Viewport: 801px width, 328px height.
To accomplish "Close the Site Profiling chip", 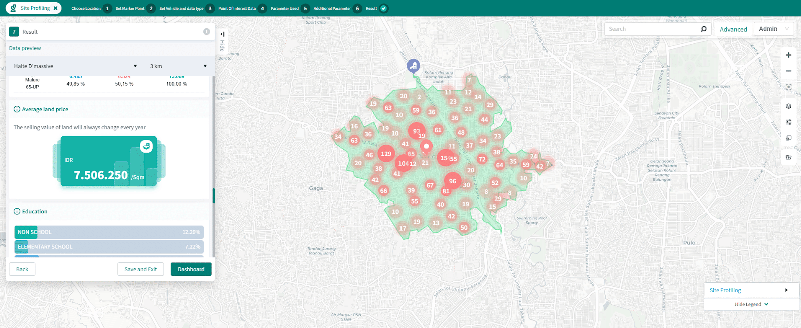I will pos(55,8).
